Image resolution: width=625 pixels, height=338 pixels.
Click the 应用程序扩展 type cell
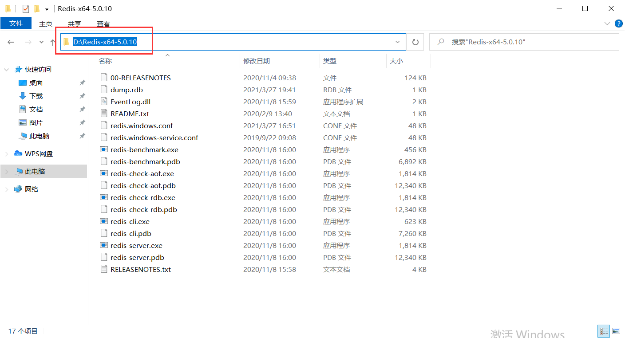tap(343, 102)
